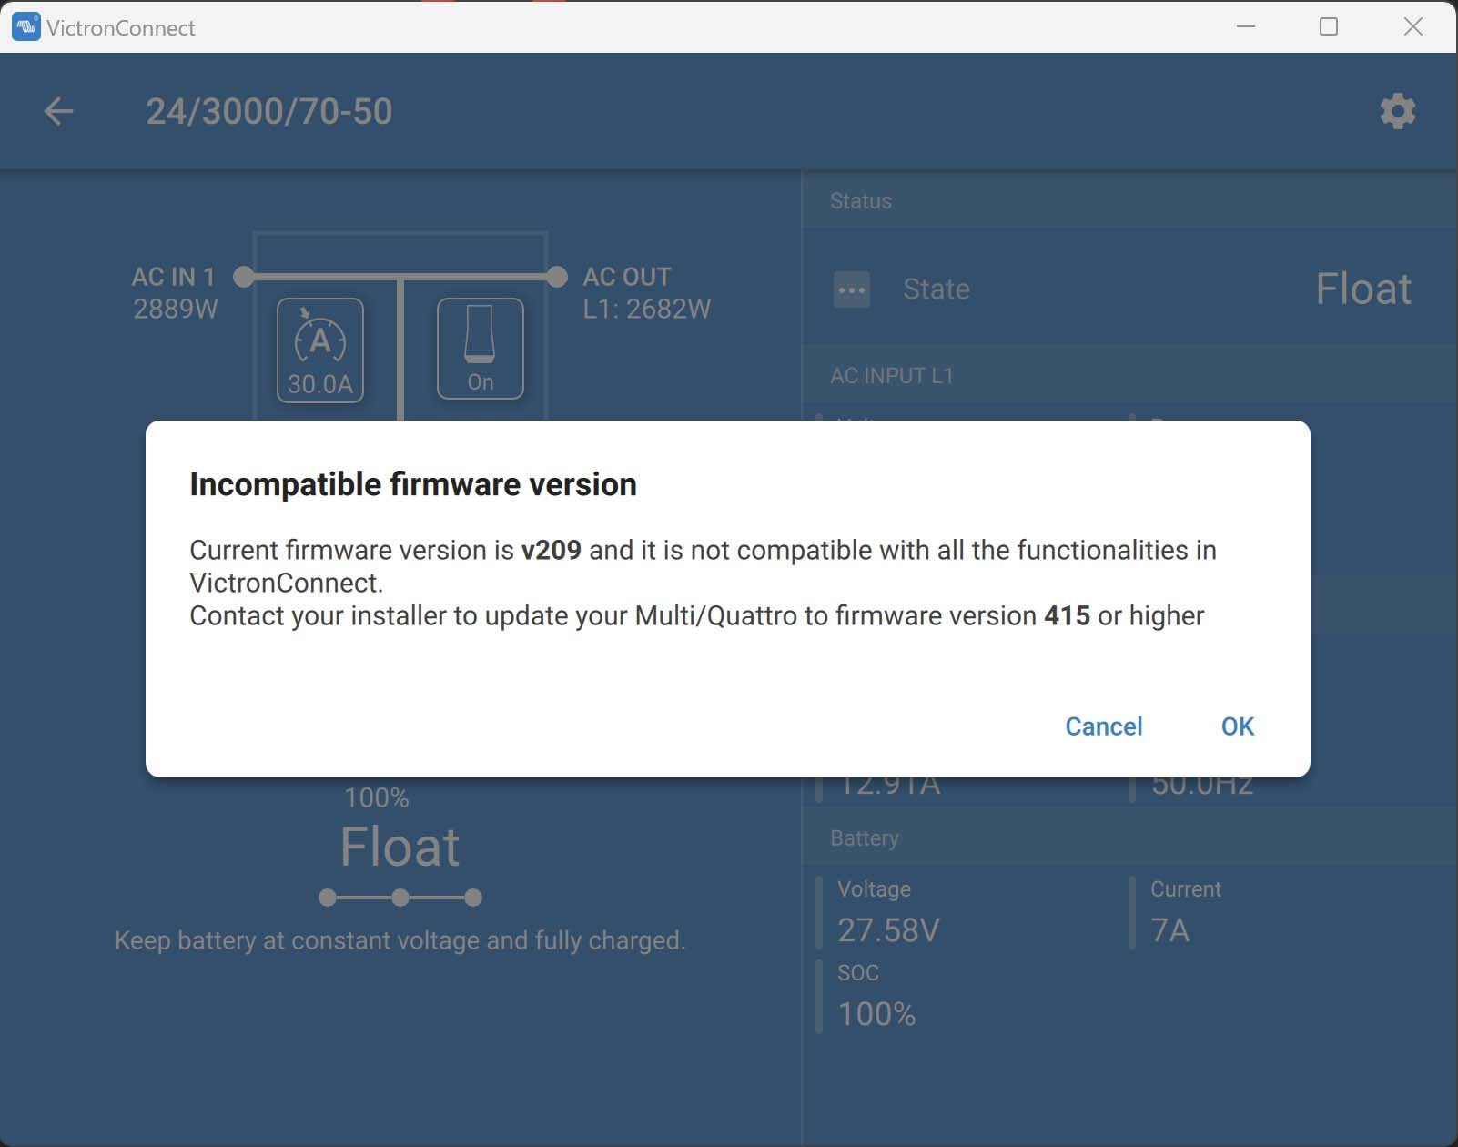The width and height of the screenshot is (1458, 1147).
Task: Open the settings gear icon
Action: [1397, 111]
